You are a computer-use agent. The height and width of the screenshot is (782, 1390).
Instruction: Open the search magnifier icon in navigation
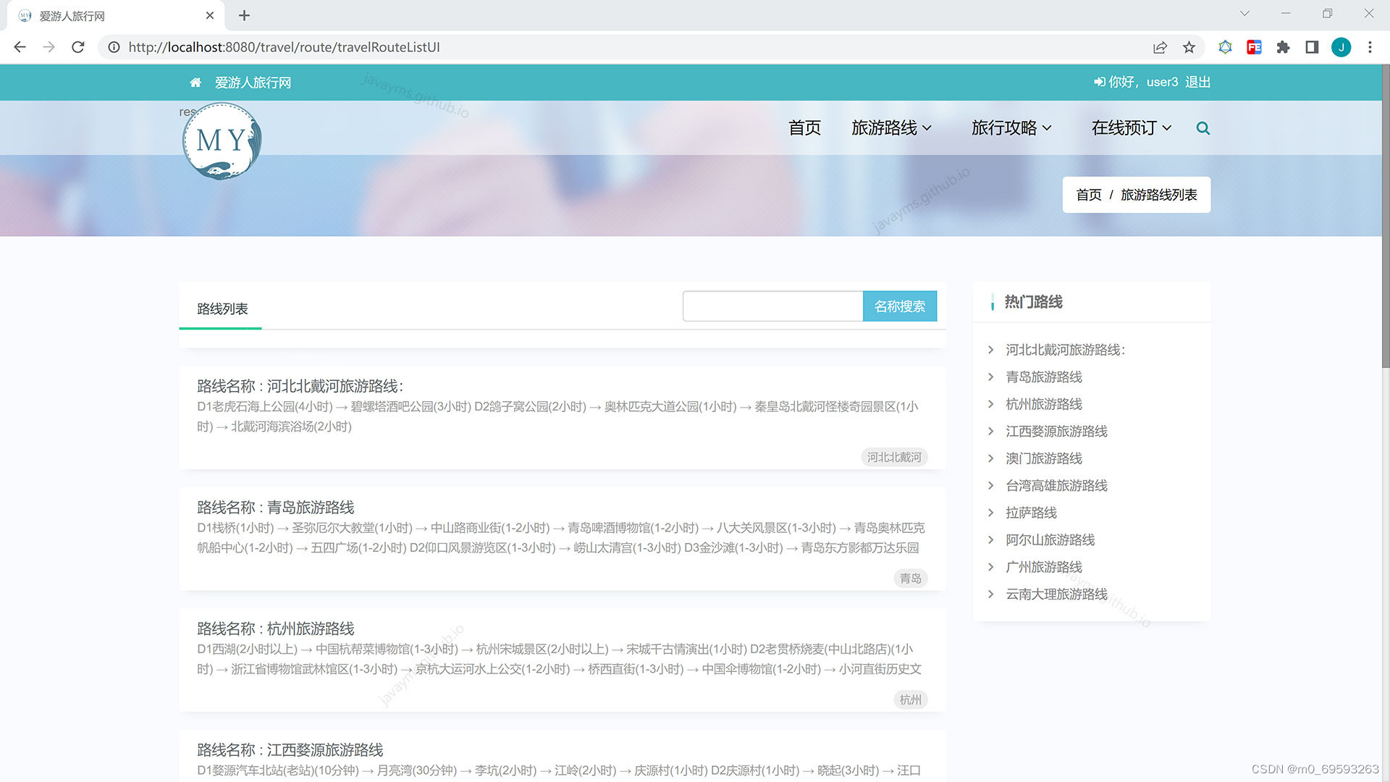(x=1202, y=128)
